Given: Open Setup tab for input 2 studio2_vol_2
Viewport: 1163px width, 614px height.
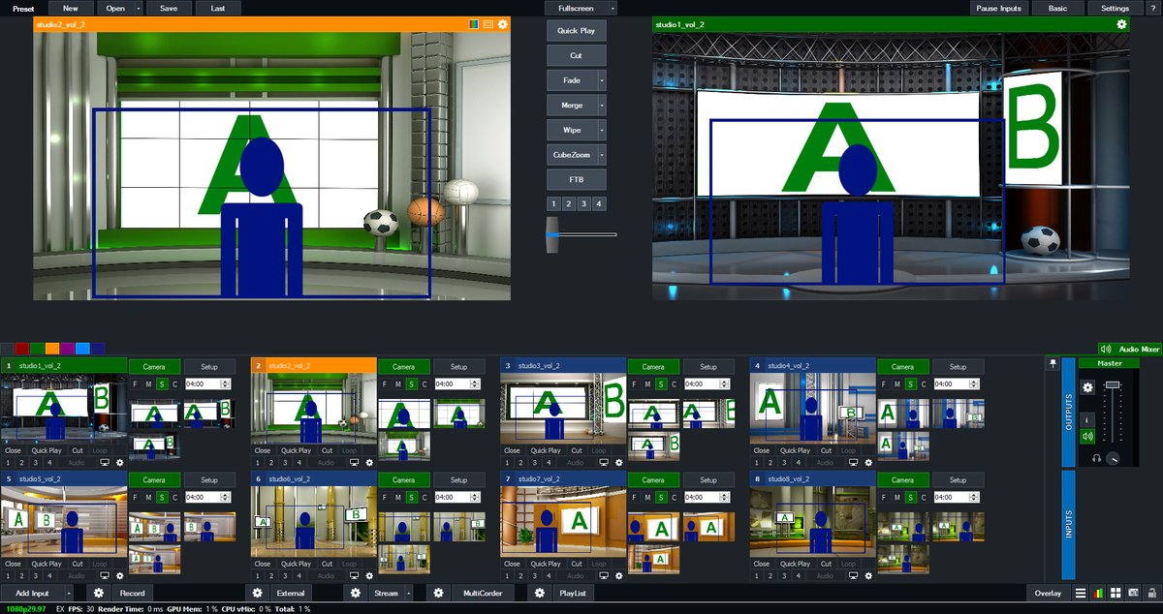Looking at the screenshot, I should [458, 367].
